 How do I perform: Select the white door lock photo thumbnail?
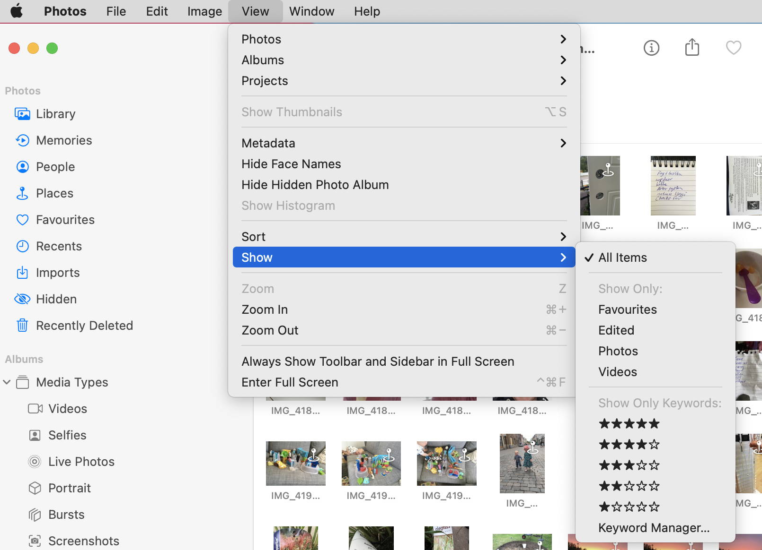pos(600,186)
